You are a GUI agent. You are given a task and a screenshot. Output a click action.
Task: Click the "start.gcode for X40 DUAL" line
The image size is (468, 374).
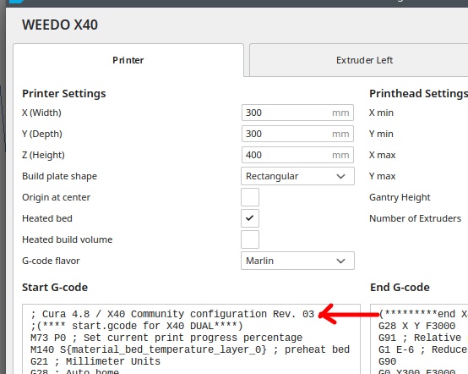[137, 326]
